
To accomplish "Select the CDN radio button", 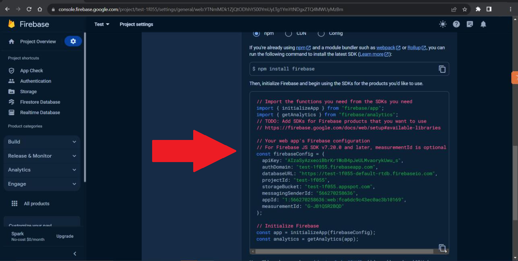I will pos(289,33).
